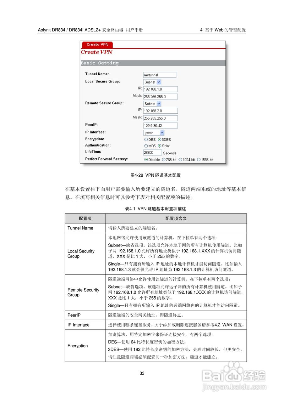Click the LifeTime seconds field
Image resolution: width=284 pixels, height=403 pixels.
point(152,152)
